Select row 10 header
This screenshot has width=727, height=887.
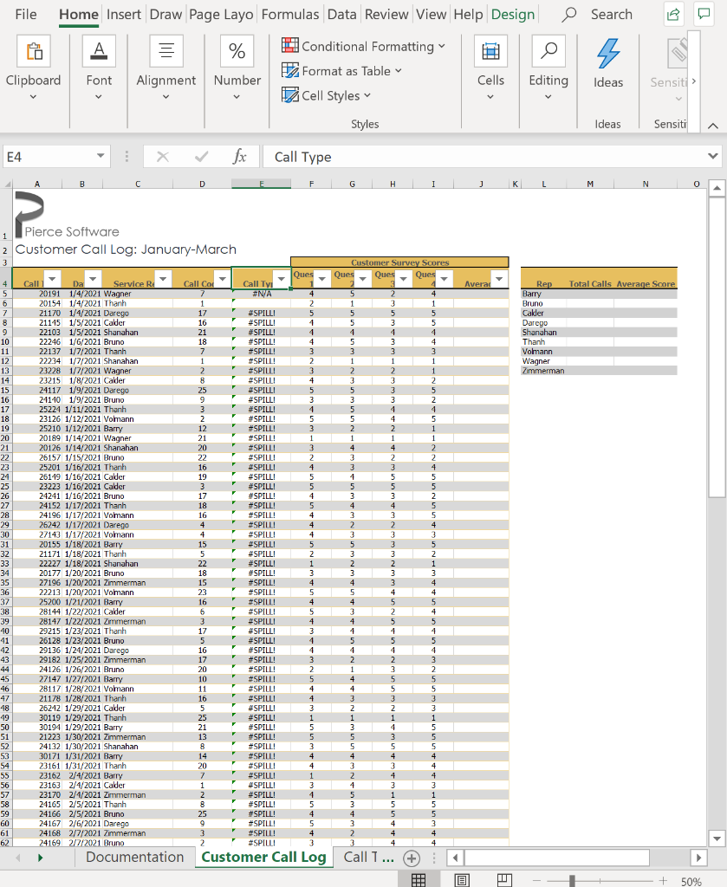[6, 341]
